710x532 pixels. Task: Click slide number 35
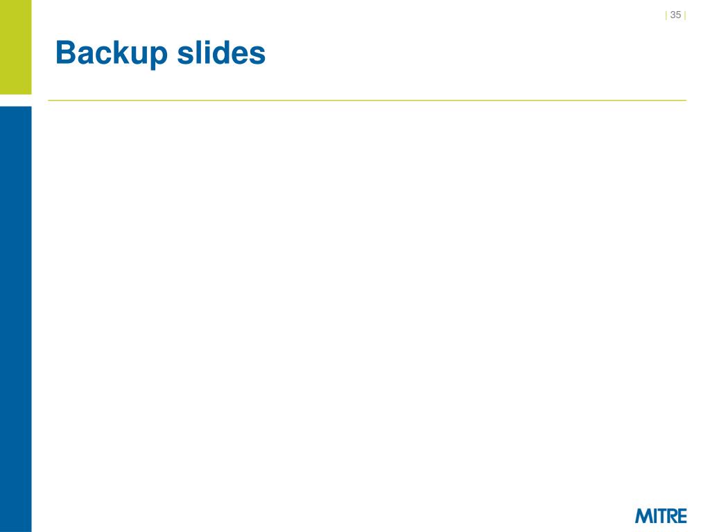coord(675,15)
